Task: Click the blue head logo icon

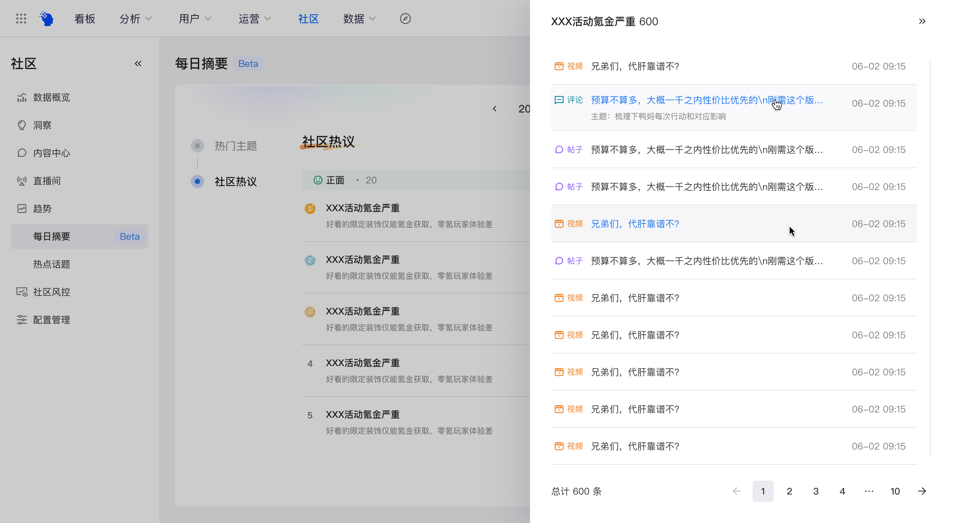Action: coord(47,19)
